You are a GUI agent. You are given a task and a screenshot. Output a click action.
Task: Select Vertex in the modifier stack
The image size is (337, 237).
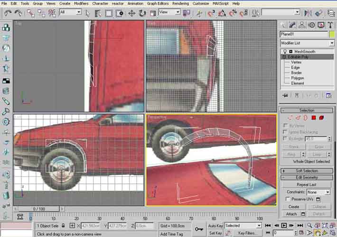click(296, 62)
